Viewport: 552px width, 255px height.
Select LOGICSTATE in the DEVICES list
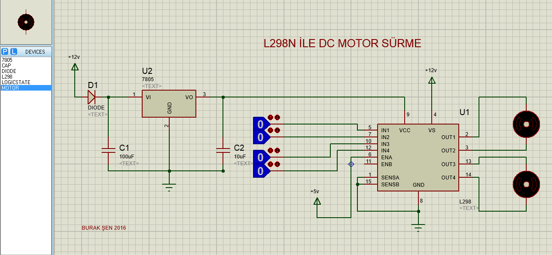click(x=26, y=82)
